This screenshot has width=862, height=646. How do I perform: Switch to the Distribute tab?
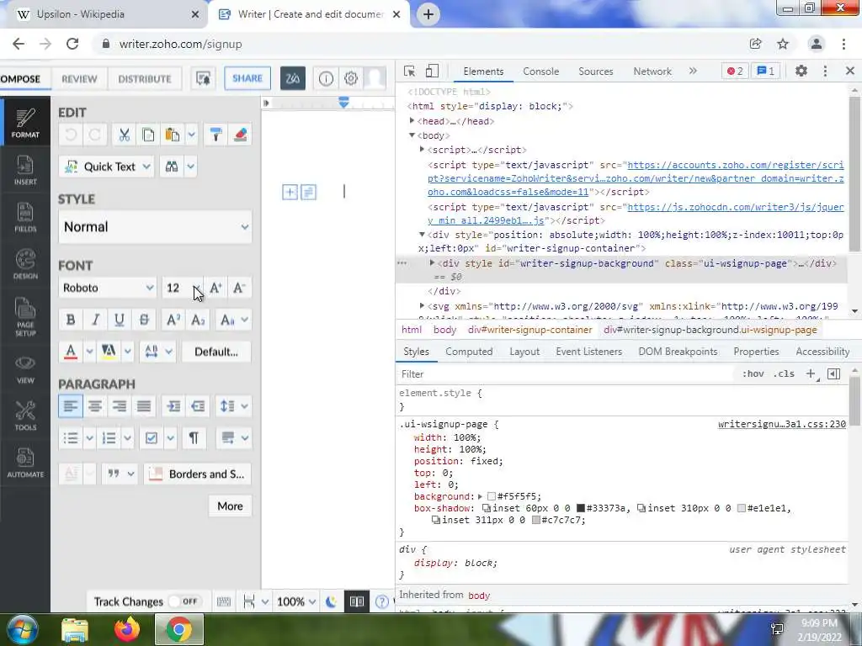point(145,78)
